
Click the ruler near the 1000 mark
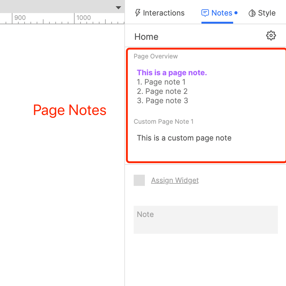pyautogui.click(x=83, y=18)
